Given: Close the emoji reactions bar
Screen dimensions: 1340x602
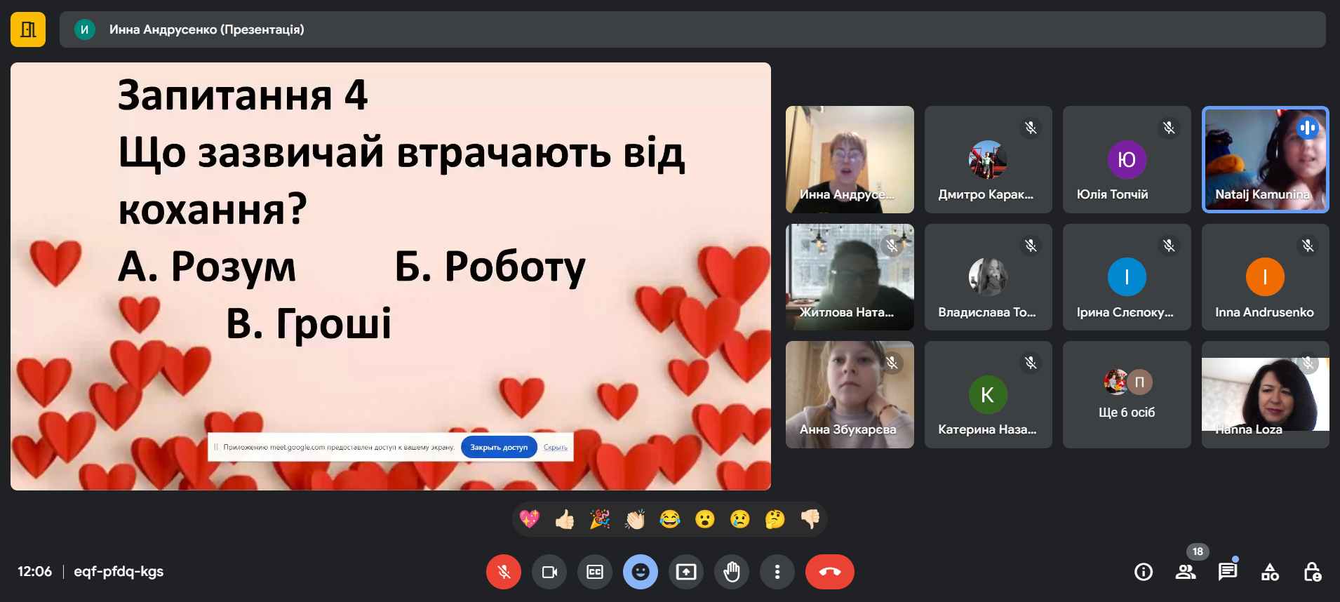Looking at the screenshot, I should (x=641, y=572).
